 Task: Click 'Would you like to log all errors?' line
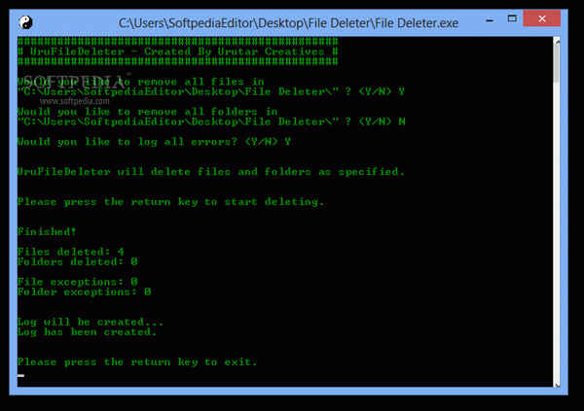tap(154, 142)
